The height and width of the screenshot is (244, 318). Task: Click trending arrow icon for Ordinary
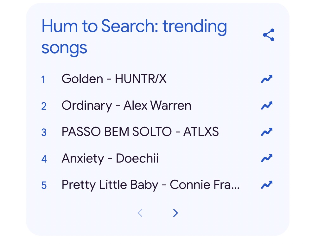pos(267,106)
